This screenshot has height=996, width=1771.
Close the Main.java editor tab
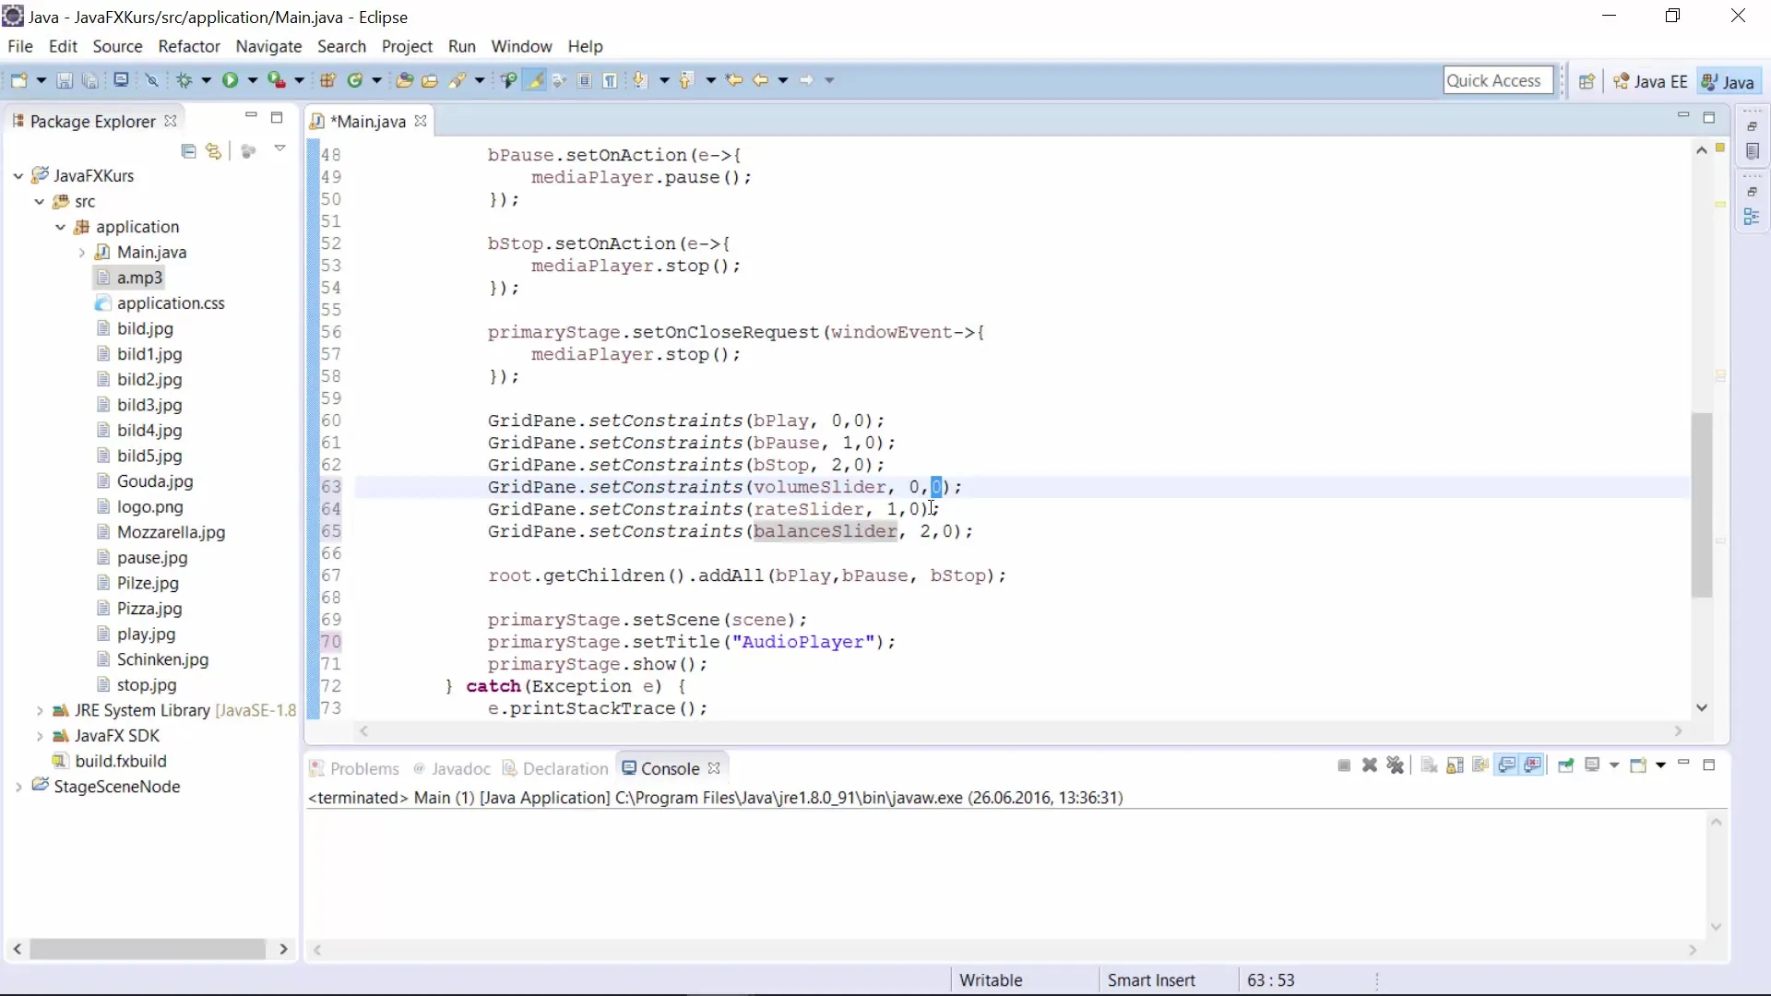point(421,121)
